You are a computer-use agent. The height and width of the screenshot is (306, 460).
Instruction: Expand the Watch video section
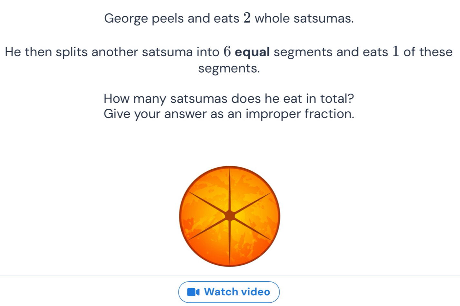click(229, 292)
